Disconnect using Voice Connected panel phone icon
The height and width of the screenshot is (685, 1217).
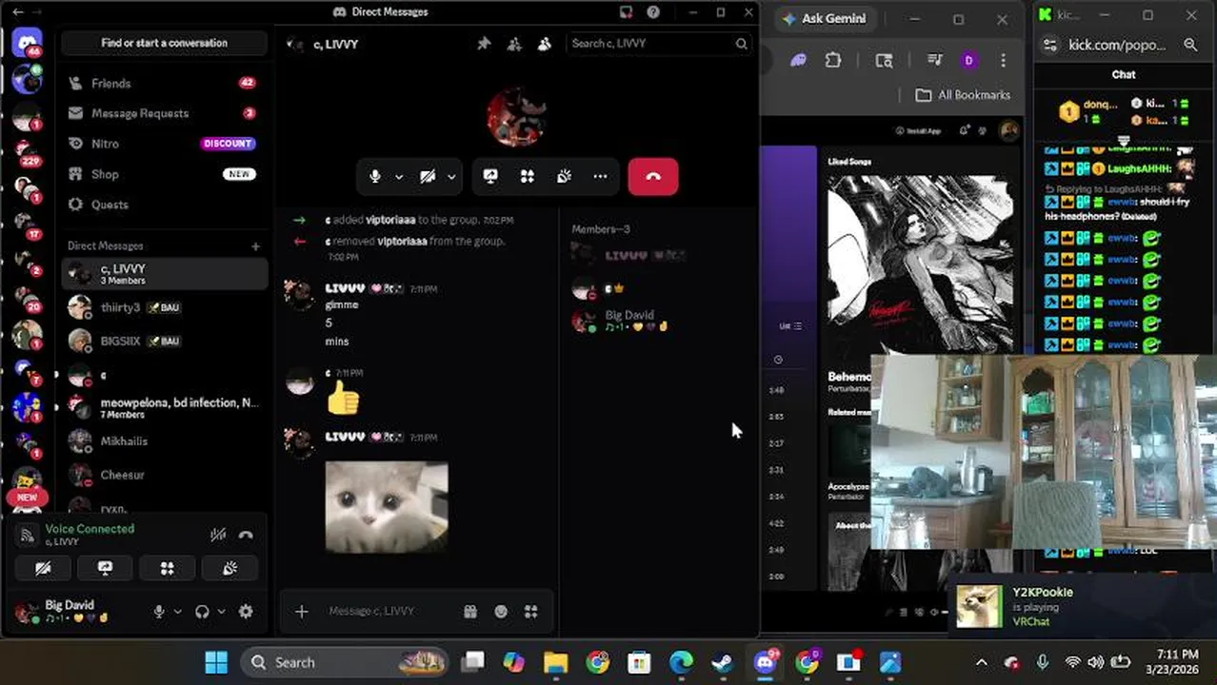pos(247,535)
